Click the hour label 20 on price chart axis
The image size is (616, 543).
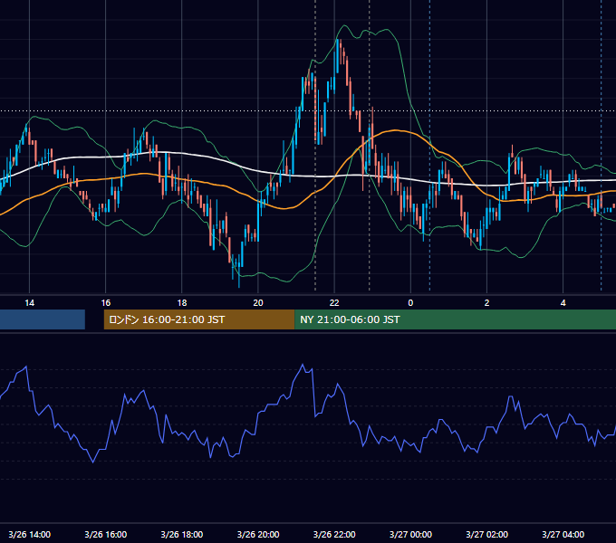(258, 303)
